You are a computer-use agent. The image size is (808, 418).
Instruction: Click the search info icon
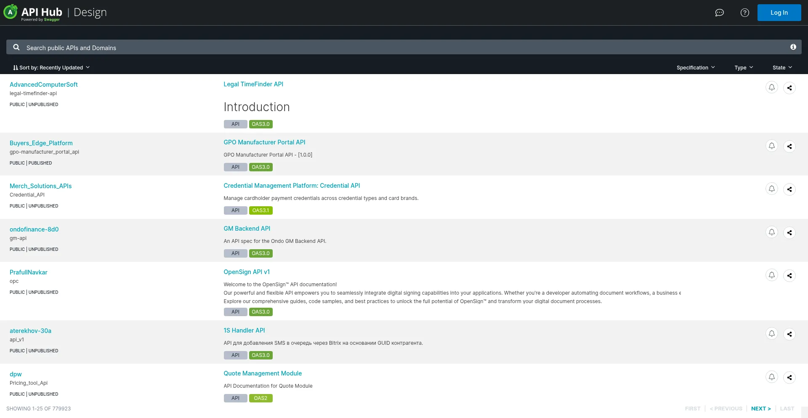pos(793,47)
